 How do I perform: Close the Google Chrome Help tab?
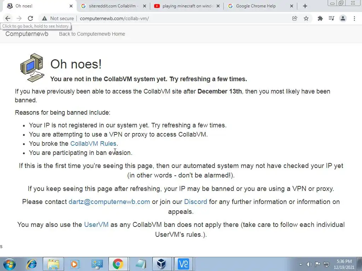292,6
